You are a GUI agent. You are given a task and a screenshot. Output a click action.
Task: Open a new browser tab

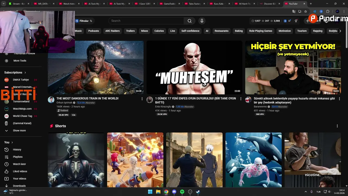[x=311, y=4]
